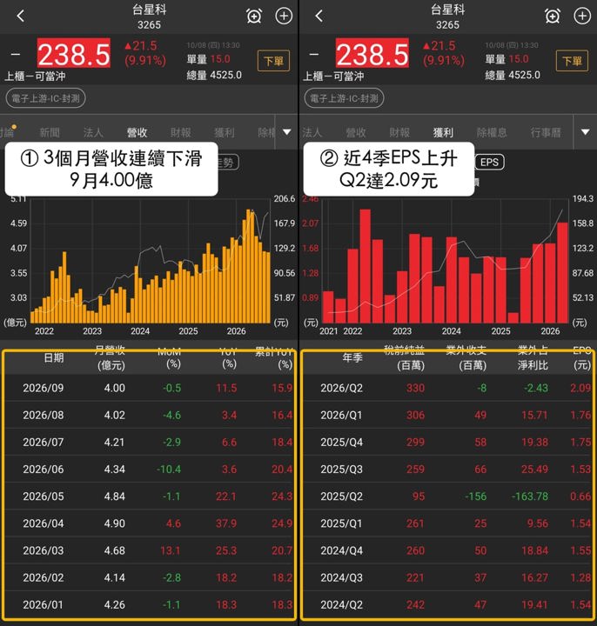
Task: Tap the back arrow in right panel
Action: pos(319,16)
